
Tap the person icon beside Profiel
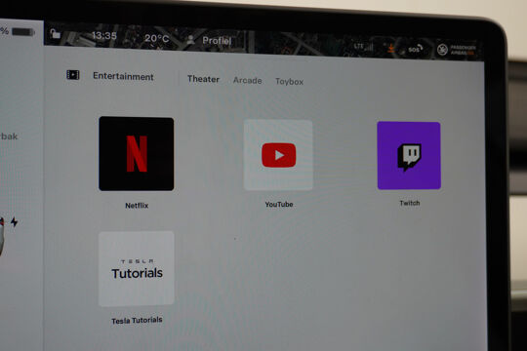coord(190,40)
